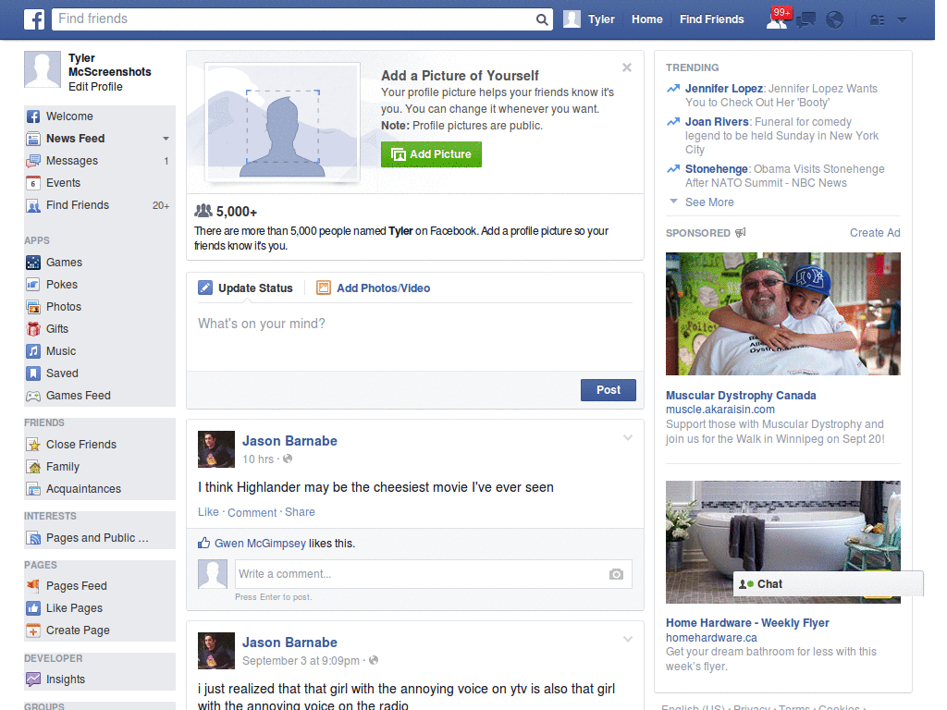Click the Find Friends sidebar icon
Viewport: 947px width, 710px height.
(x=33, y=205)
